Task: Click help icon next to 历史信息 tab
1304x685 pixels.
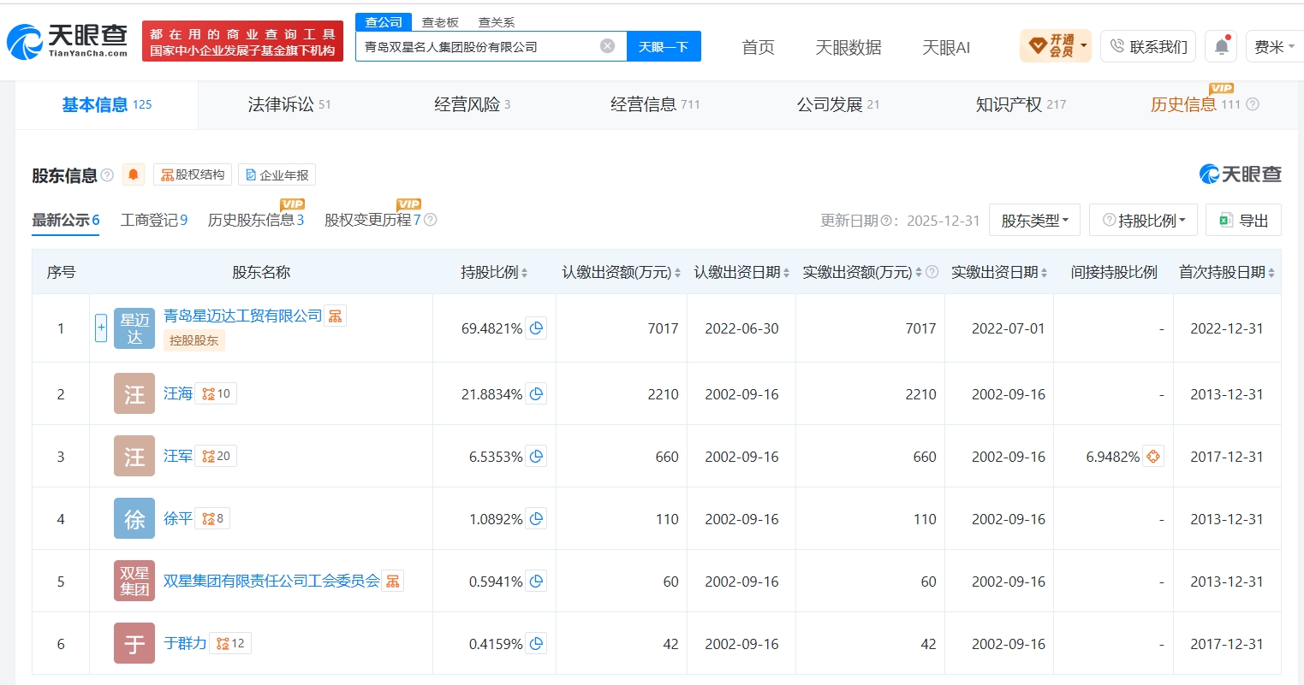Action: [1253, 104]
